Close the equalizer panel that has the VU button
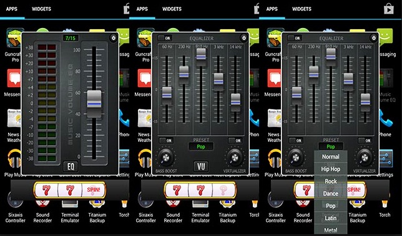This screenshot has height=236, width=402. [x=244, y=38]
